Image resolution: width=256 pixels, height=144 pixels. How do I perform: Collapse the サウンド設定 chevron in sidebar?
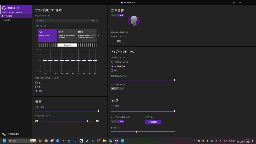(x=2, y=16)
